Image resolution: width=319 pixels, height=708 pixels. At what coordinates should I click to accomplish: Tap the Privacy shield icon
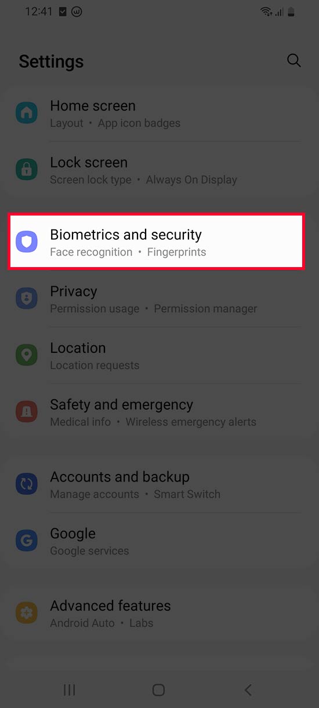coord(27,299)
